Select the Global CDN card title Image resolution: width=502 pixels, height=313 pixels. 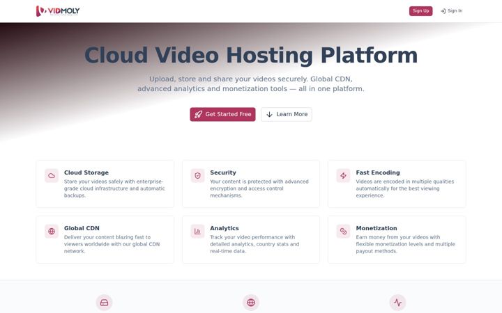coord(82,228)
